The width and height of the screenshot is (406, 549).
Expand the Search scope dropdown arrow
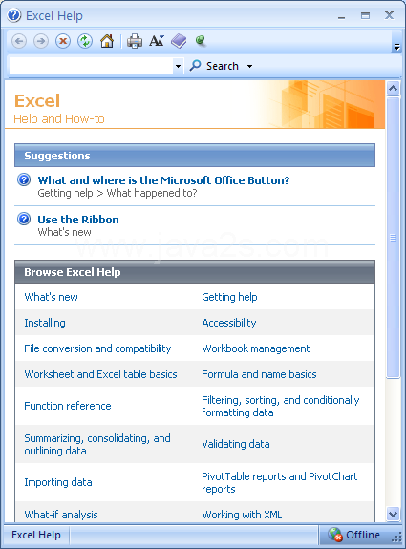point(249,66)
